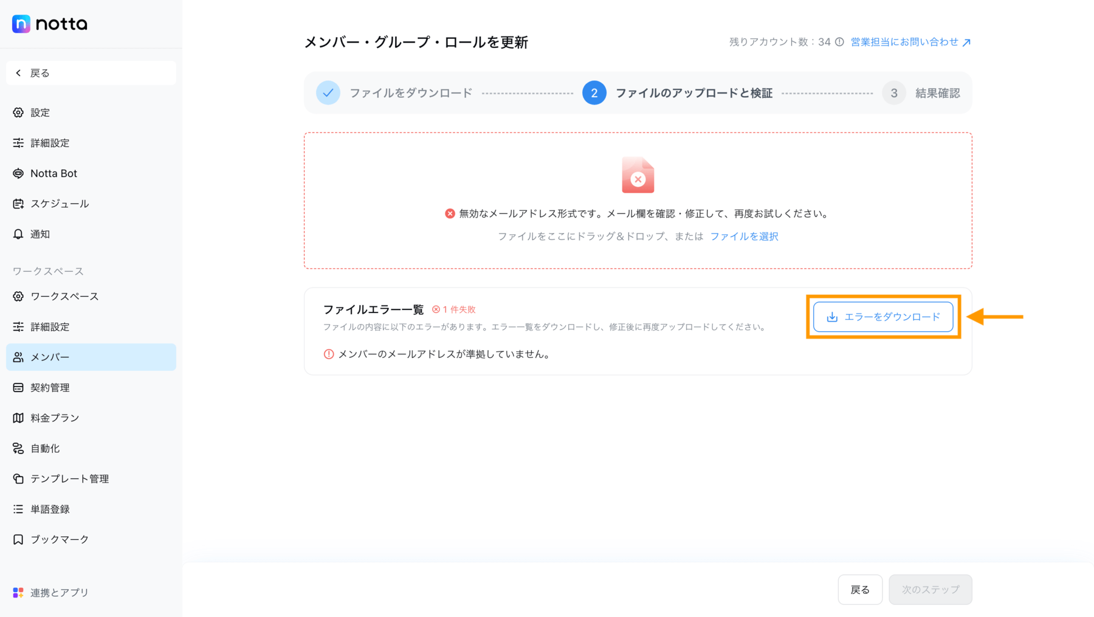Open スケジュール in the sidebar
Screen dimensions: 1094x617
91,204
